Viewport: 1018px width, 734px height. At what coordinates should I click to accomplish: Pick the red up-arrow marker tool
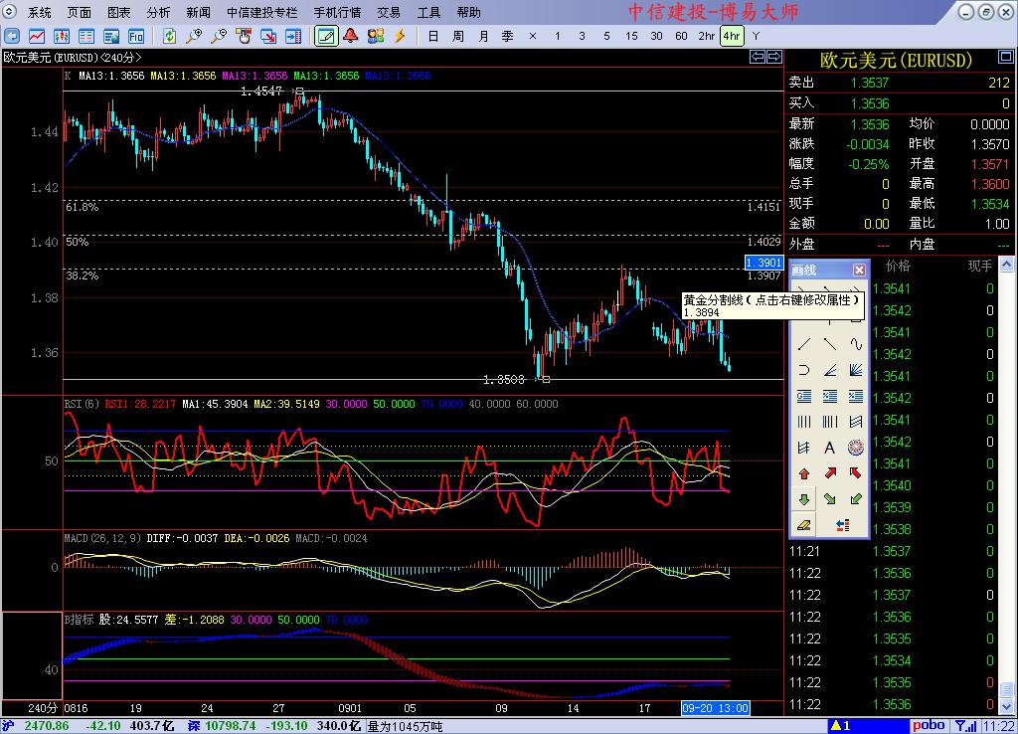point(804,473)
